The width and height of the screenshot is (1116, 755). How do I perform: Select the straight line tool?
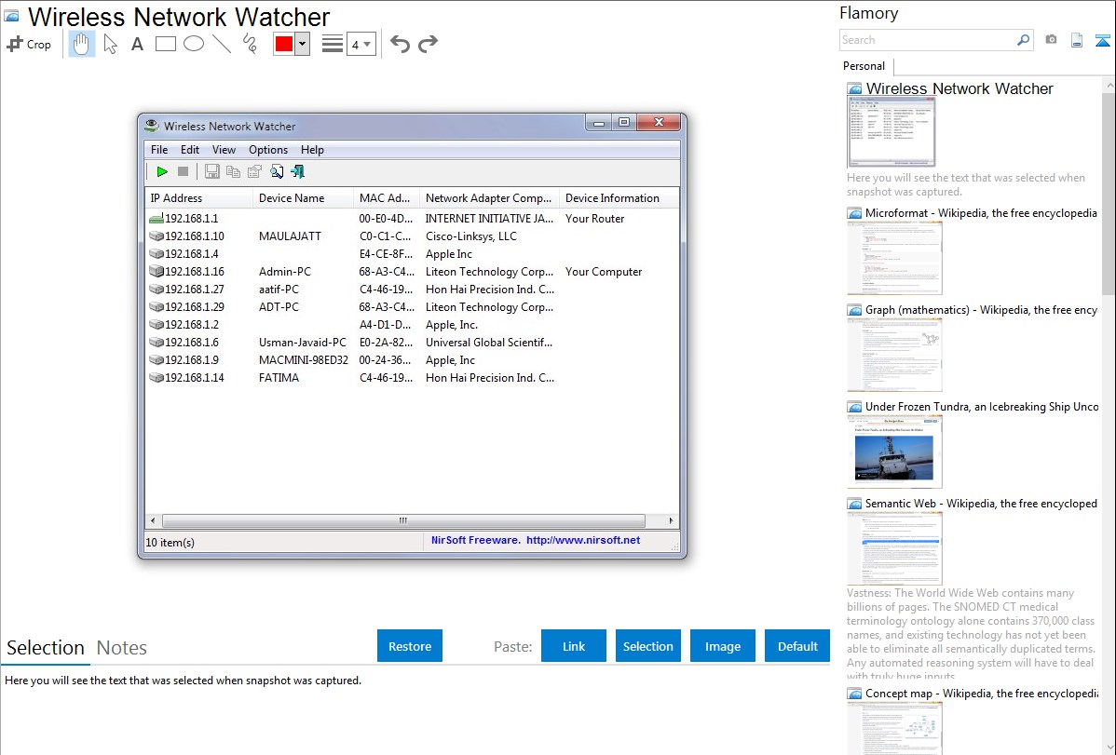point(222,44)
